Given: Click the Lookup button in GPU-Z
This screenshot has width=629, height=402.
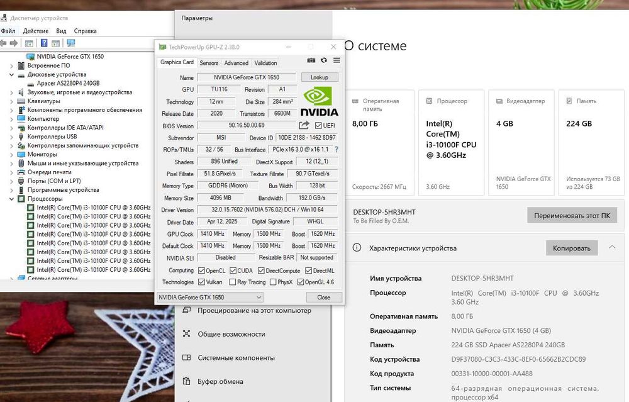Looking at the screenshot, I should tap(320, 77).
